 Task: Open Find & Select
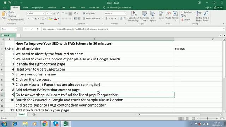tap(206, 16)
